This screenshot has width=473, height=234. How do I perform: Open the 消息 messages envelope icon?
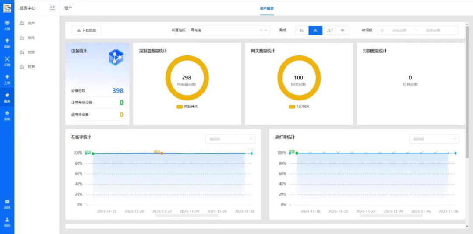pyautogui.click(x=7, y=203)
